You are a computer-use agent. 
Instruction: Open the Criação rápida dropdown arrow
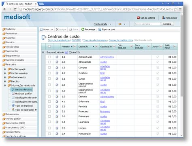[x=110, y=24]
